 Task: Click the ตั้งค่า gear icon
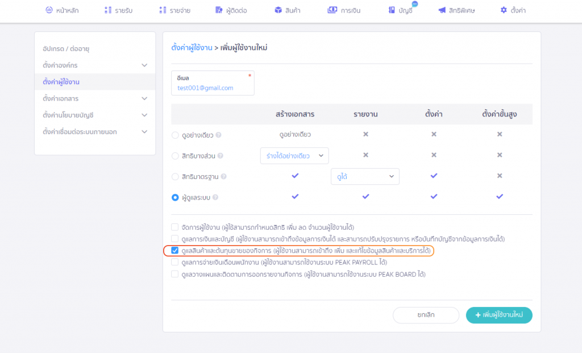504,10
